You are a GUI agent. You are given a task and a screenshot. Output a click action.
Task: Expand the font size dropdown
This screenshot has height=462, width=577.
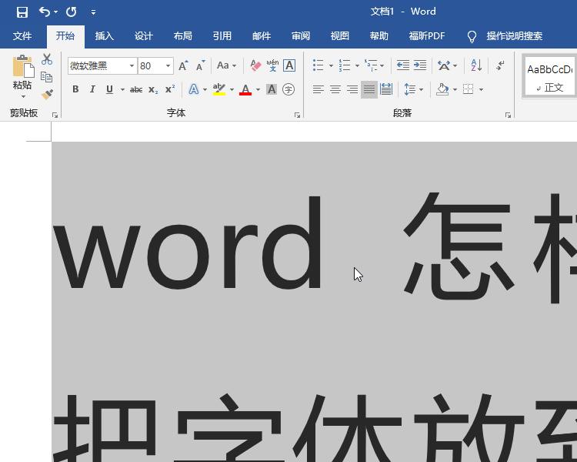[168, 66]
